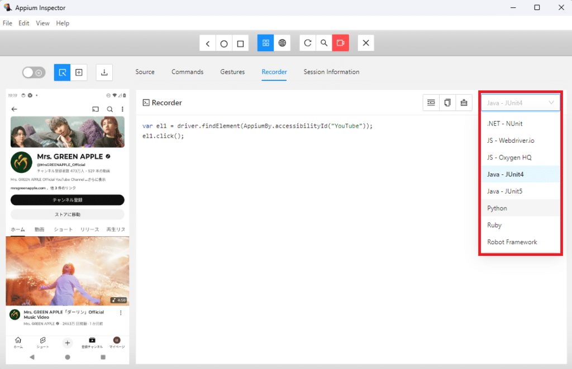The width and height of the screenshot is (572, 369).
Task: Switch to the Session Information tab
Action: pyautogui.click(x=331, y=72)
